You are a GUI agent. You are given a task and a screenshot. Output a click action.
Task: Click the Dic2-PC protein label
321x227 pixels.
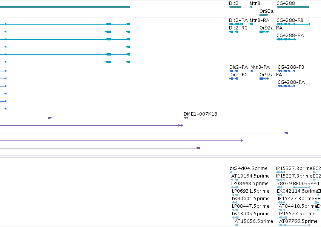point(238,75)
